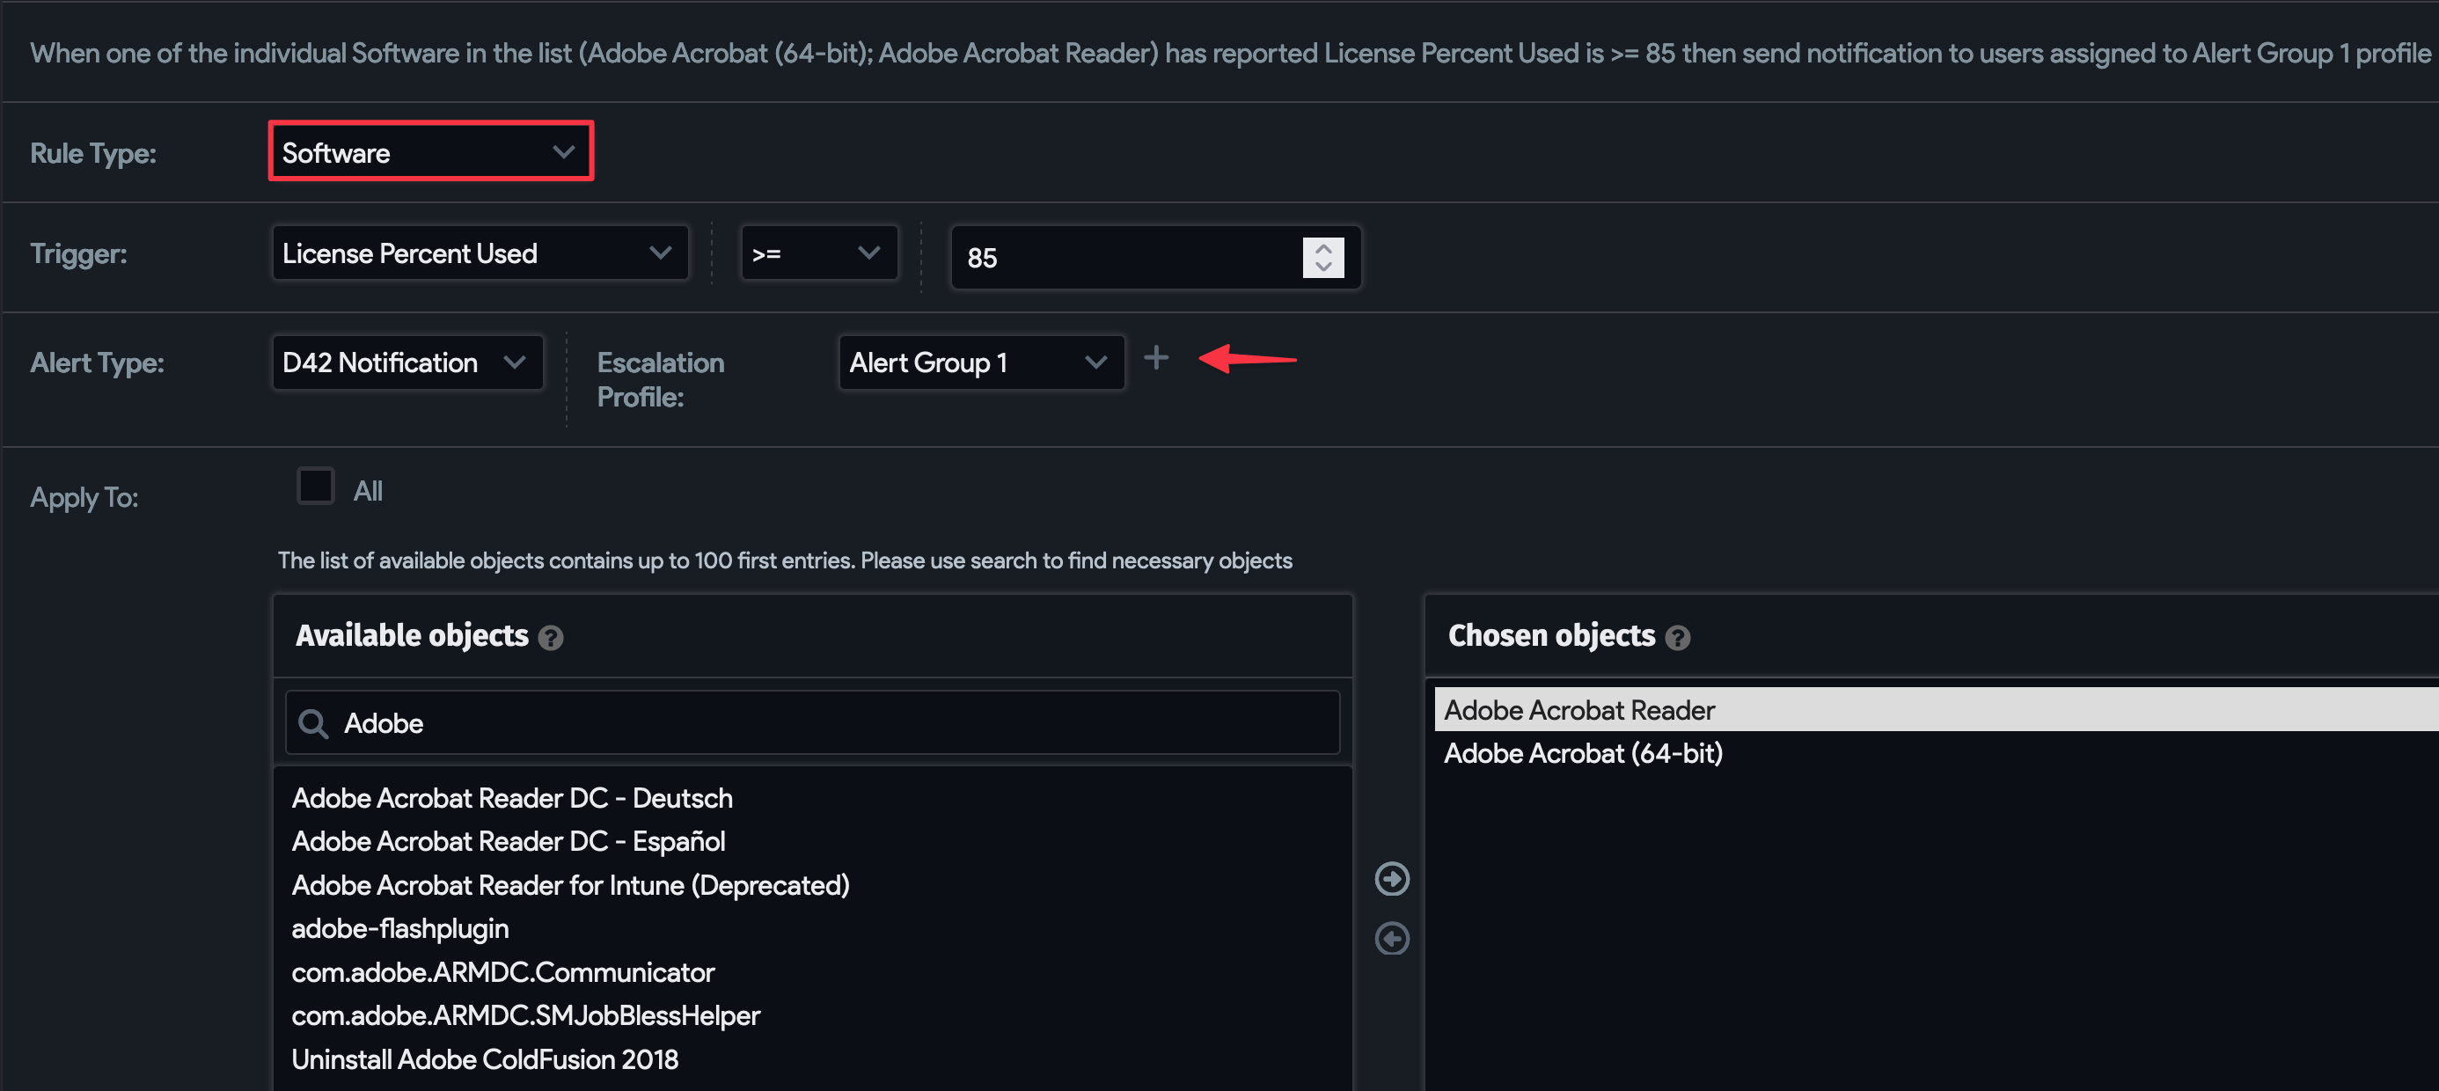Click the left-arrow icon to remove object
This screenshot has width=2439, height=1091.
coord(1392,939)
